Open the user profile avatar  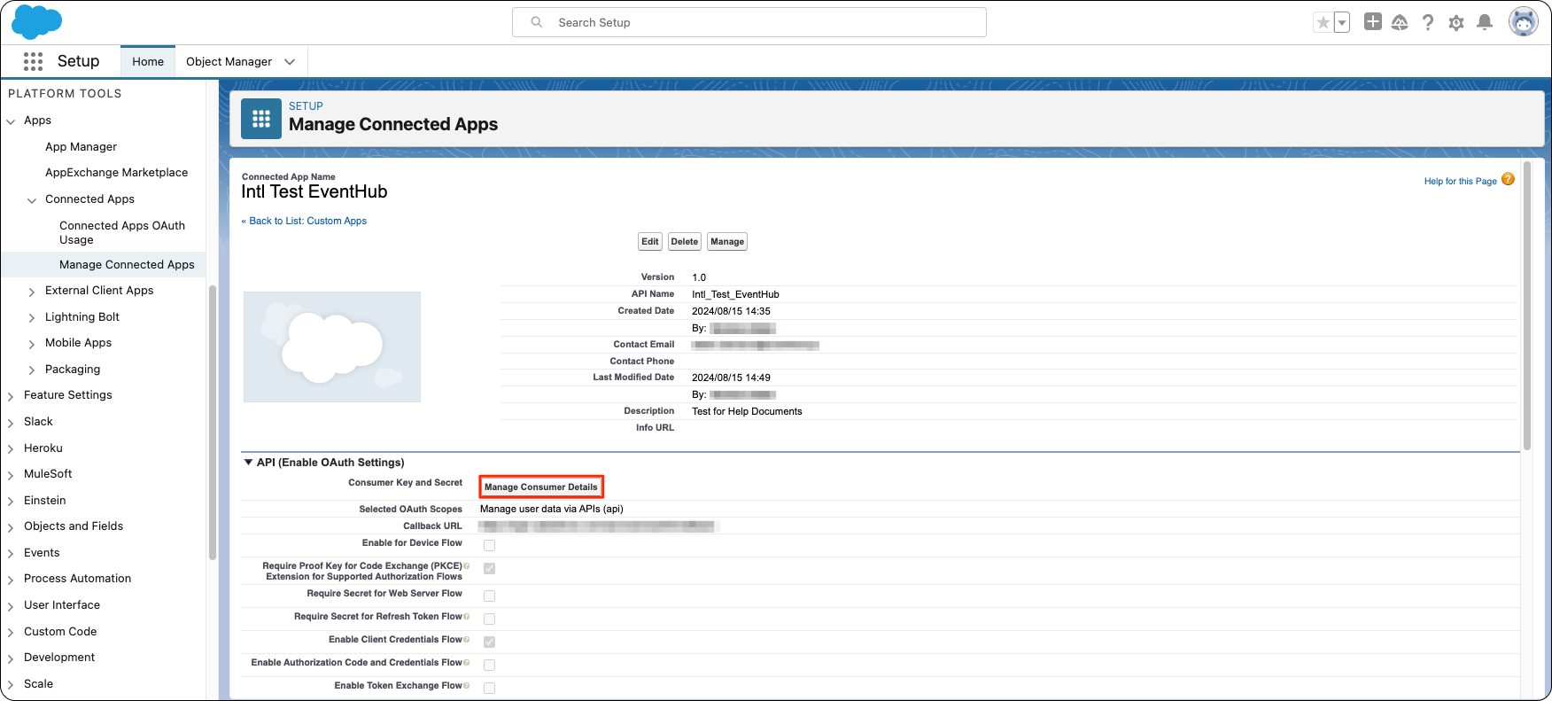tap(1523, 22)
